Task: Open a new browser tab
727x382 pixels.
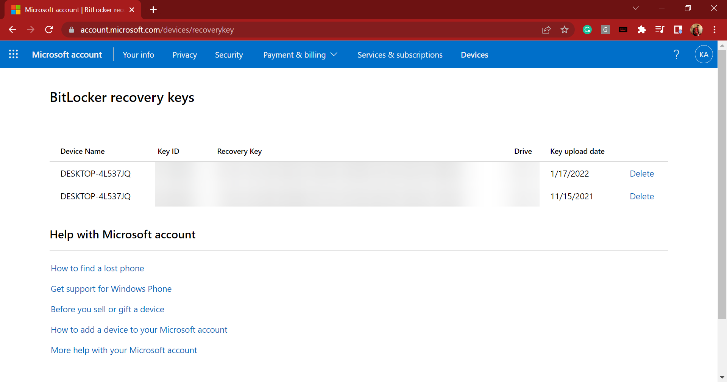Action: pos(153,9)
